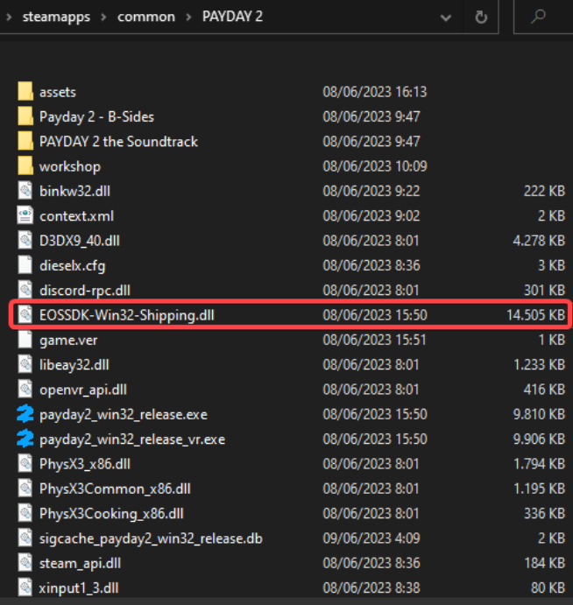Image resolution: width=573 pixels, height=605 pixels.
Task: Select the D3DX9_40.dll filename
Action: click(x=80, y=241)
